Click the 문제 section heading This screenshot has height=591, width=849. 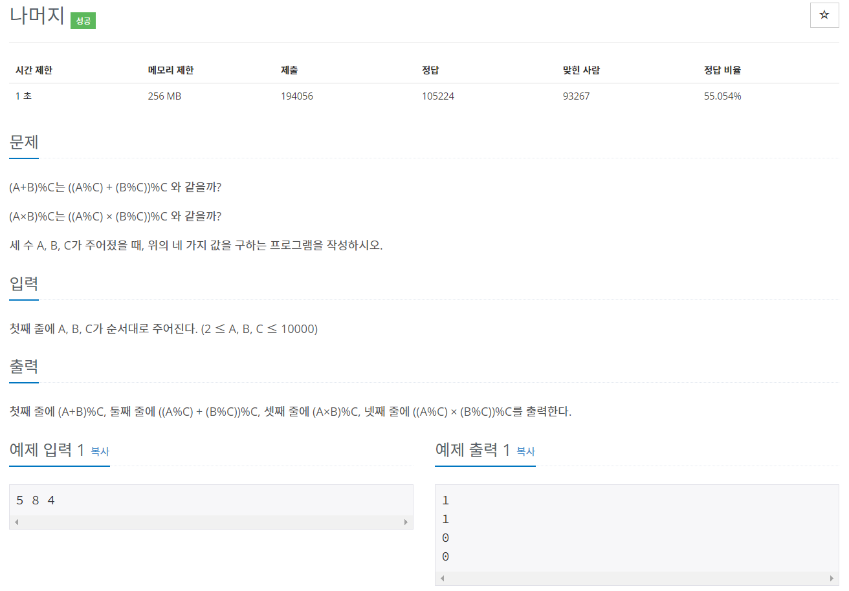point(24,142)
